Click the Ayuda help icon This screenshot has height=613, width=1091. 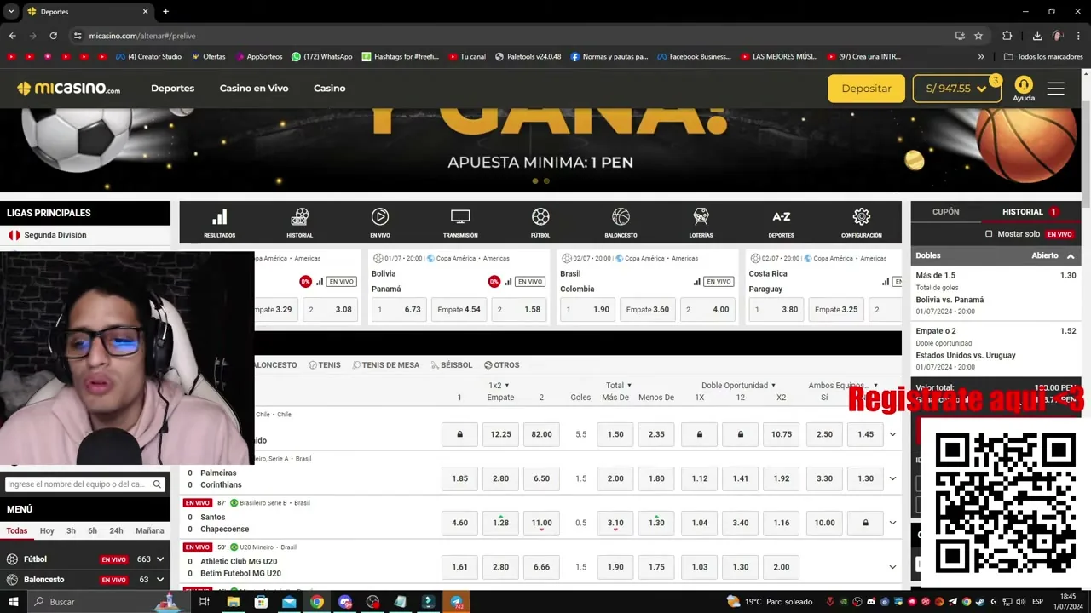coord(1024,89)
